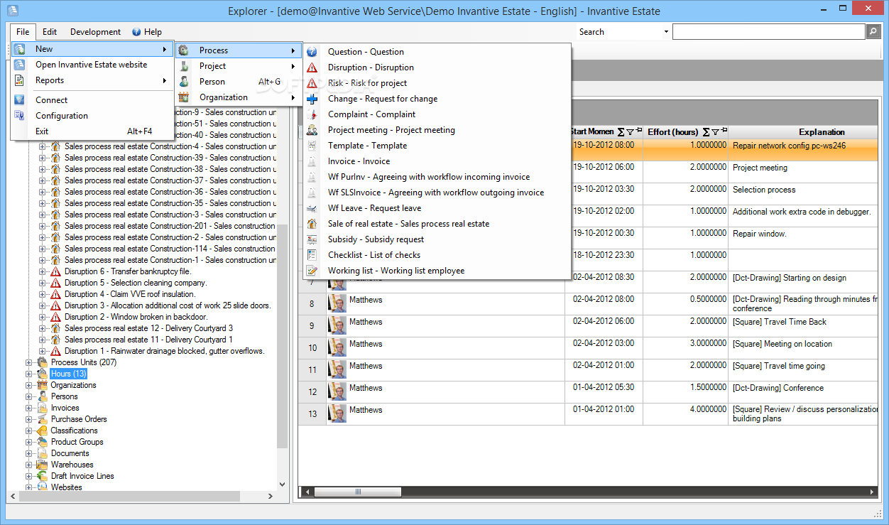Click the Process menu icon
This screenshot has width=889, height=525.
(184, 50)
